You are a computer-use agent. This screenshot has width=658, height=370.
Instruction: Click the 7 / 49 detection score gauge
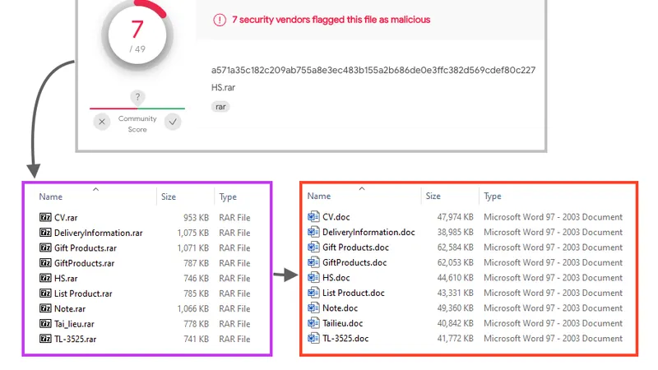tap(137, 35)
